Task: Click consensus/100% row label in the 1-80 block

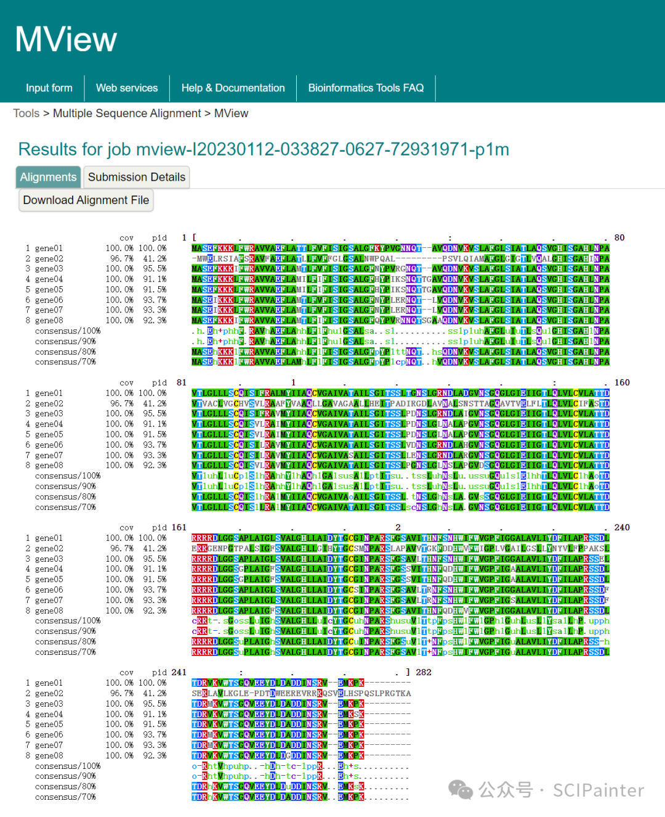Action: pyautogui.click(x=68, y=331)
